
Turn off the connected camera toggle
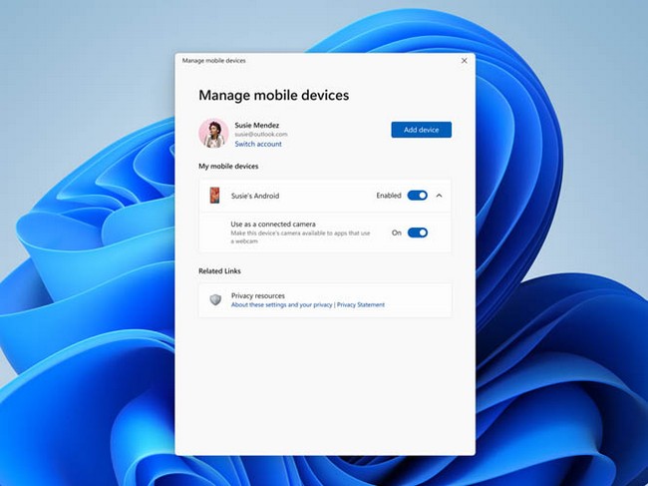pyautogui.click(x=418, y=233)
